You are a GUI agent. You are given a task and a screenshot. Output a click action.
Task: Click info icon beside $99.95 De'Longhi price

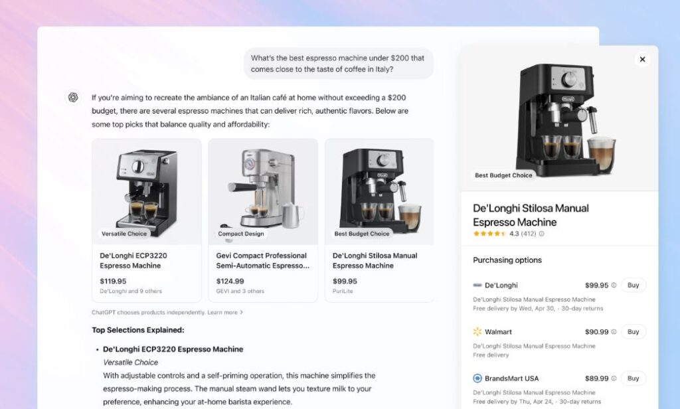pos(614,286)
